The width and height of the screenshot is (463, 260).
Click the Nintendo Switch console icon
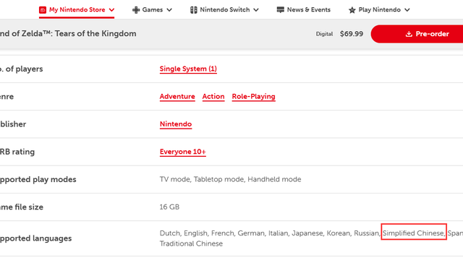tap(193, 10)
